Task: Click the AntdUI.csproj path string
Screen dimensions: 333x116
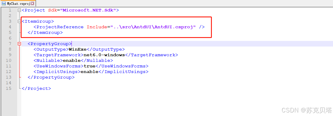Action: pyautogui.click(x=153, y=27)
